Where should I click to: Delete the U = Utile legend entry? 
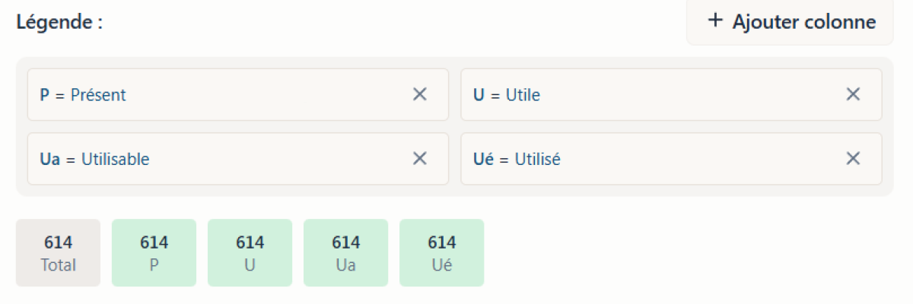click(853, 94)
